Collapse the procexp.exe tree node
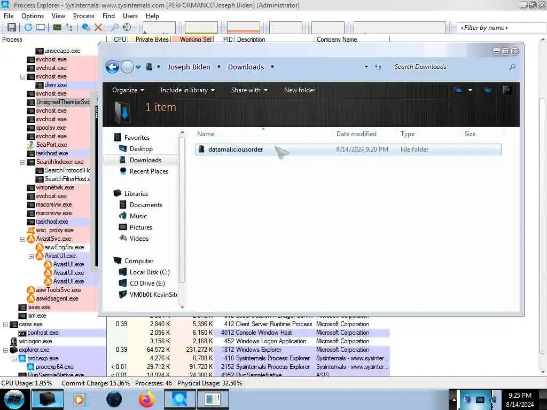The height and width of the screenshot is (410, 547). (x=14, y=359)
